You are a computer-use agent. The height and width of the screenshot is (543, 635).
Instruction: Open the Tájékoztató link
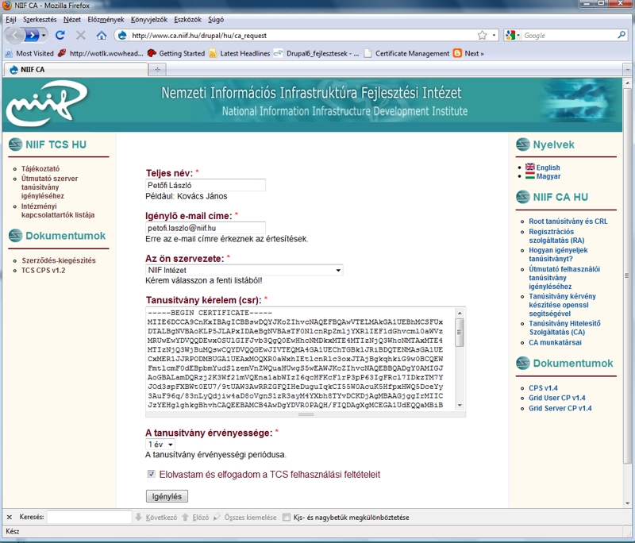pos(40,168)
